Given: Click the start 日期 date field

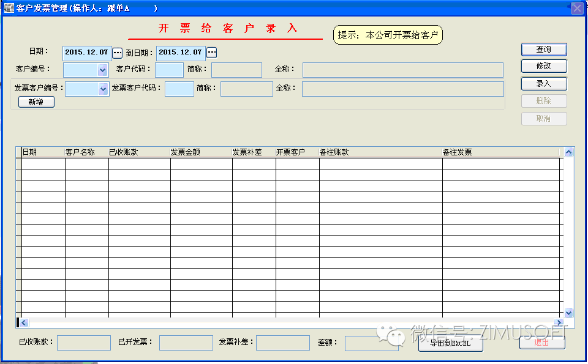Looking at the screenshot, I should (86, 53).
